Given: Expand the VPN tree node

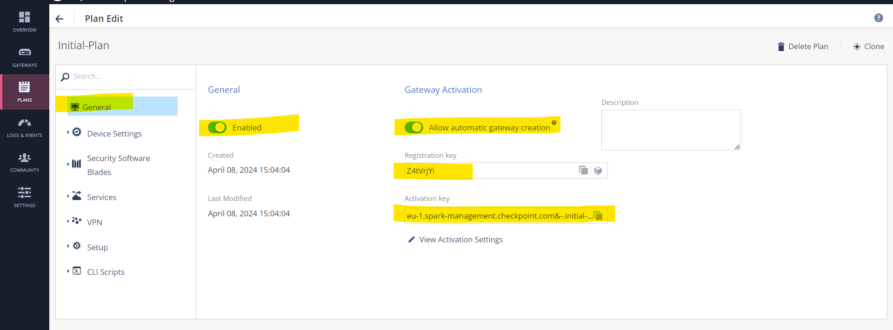Looking at the screenshot, I should (x=68, y=221).
